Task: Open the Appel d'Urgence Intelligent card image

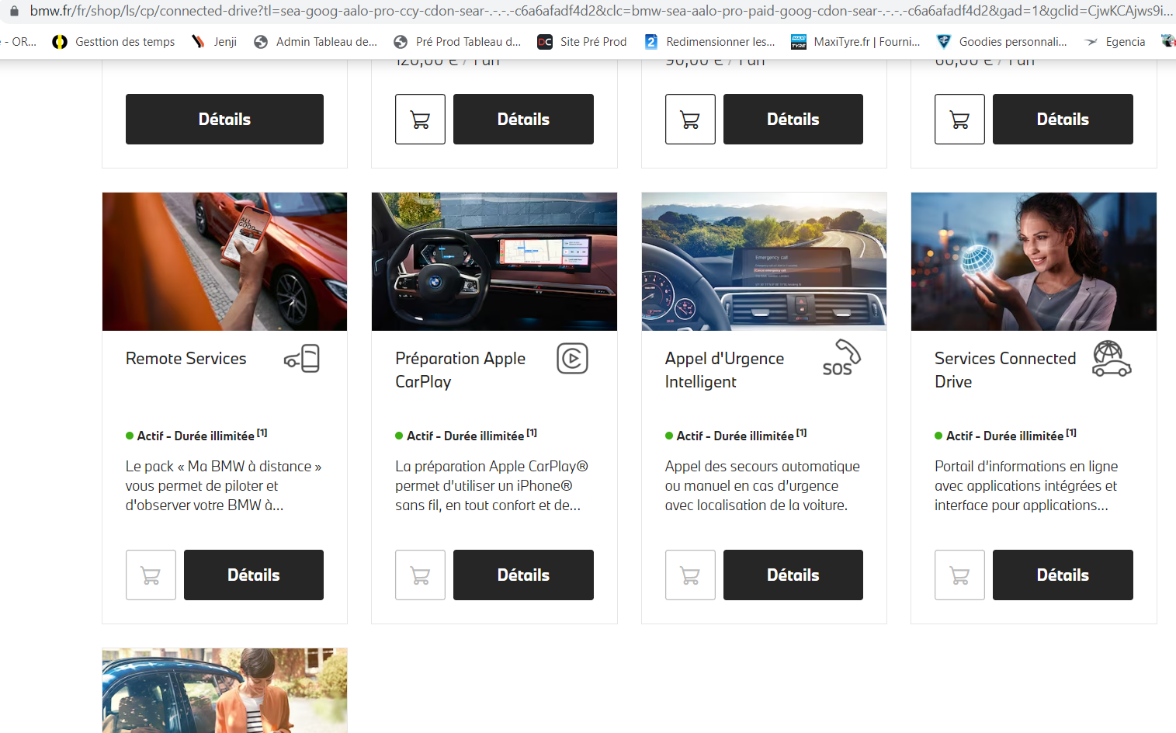Action: (764, 262)
